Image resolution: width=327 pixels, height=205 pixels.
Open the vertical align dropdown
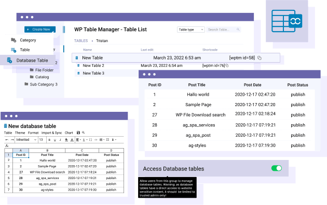pos(85,140)
